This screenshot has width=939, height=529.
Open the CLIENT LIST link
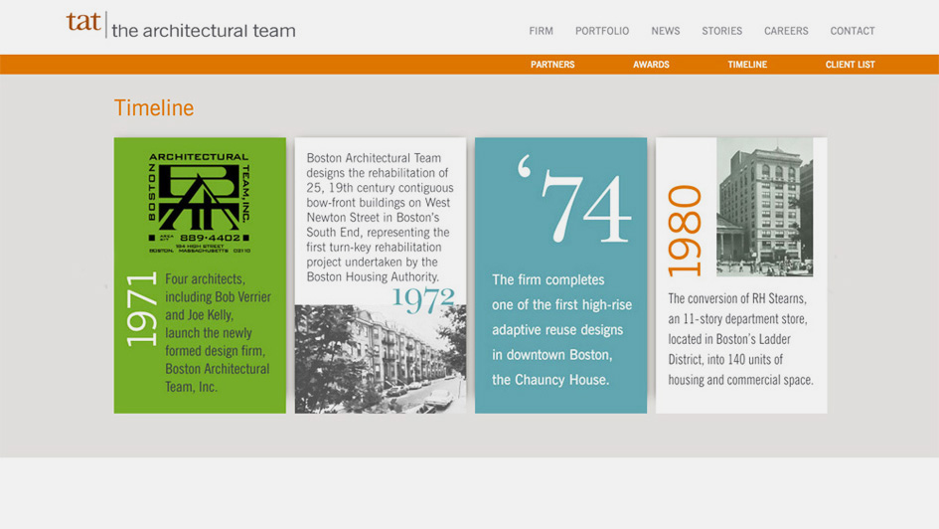tap(850, 64)
